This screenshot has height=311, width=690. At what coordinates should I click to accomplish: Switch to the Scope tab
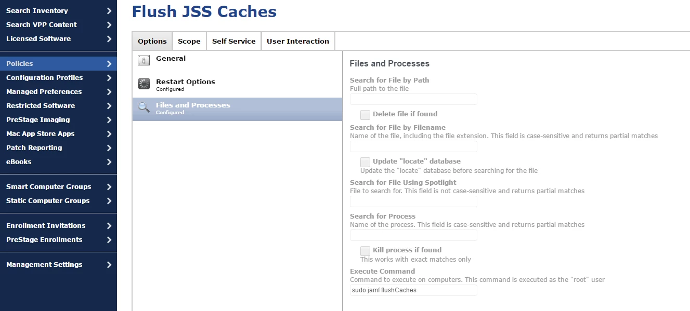[189, 41]
